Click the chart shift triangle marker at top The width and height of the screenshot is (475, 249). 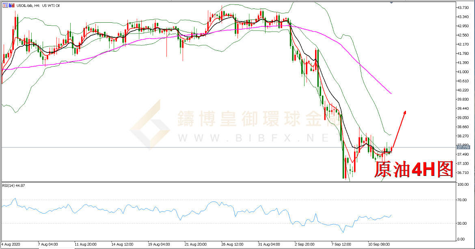tap(391, 3)
